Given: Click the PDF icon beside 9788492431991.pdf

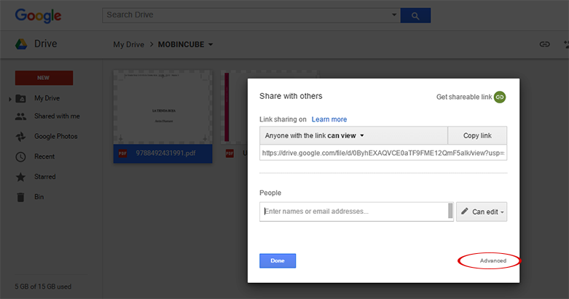Looking at the screenshot, I should click(122, 154).
